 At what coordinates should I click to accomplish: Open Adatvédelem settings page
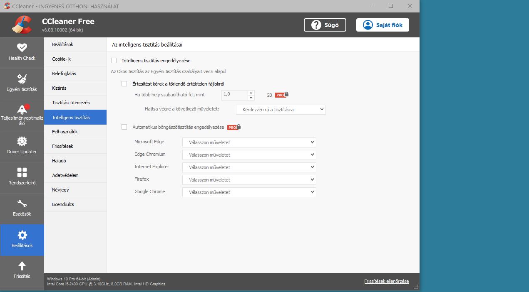click(x=75, y=175)
